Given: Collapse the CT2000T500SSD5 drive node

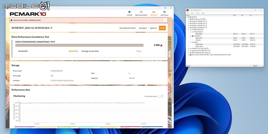Looking at the screenshot, I should click(x=189, y=30).
